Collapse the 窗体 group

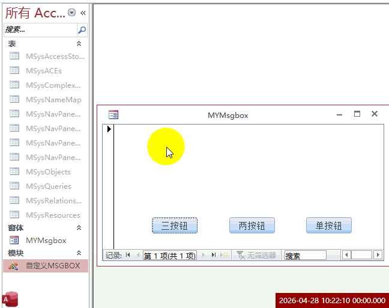click(x=79, y=228)
